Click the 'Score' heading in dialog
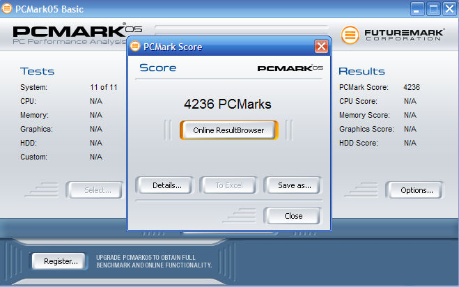Image resolution: width=459 pixels, height=287 pixels. tap(158, 68)
